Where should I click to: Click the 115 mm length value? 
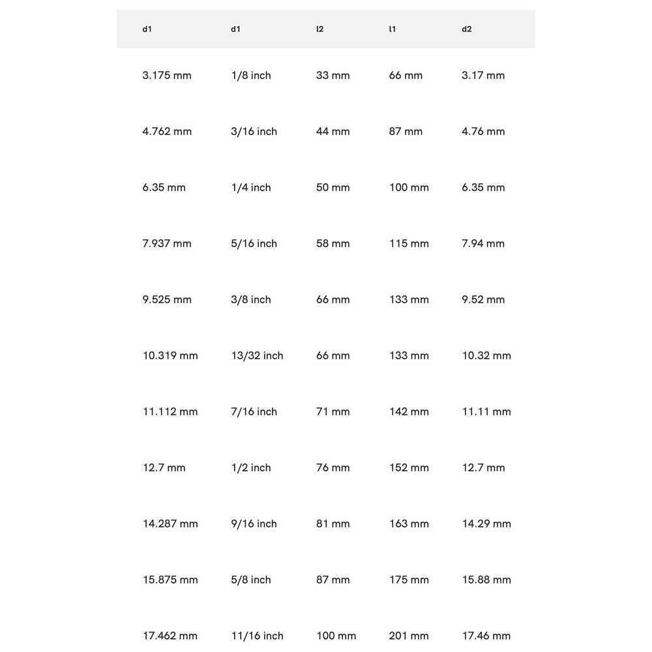[409, 244]
